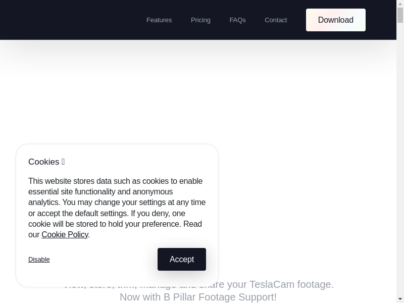Viewport: 404px width, 303px height.
Task: Disable cookies via the Disable link
Action: [39, 260]
